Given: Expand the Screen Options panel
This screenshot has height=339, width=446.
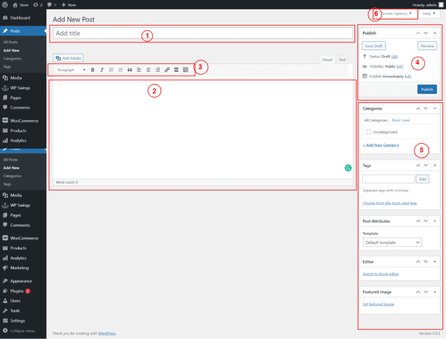Looking at the screenshot, I should pos(396,14).
